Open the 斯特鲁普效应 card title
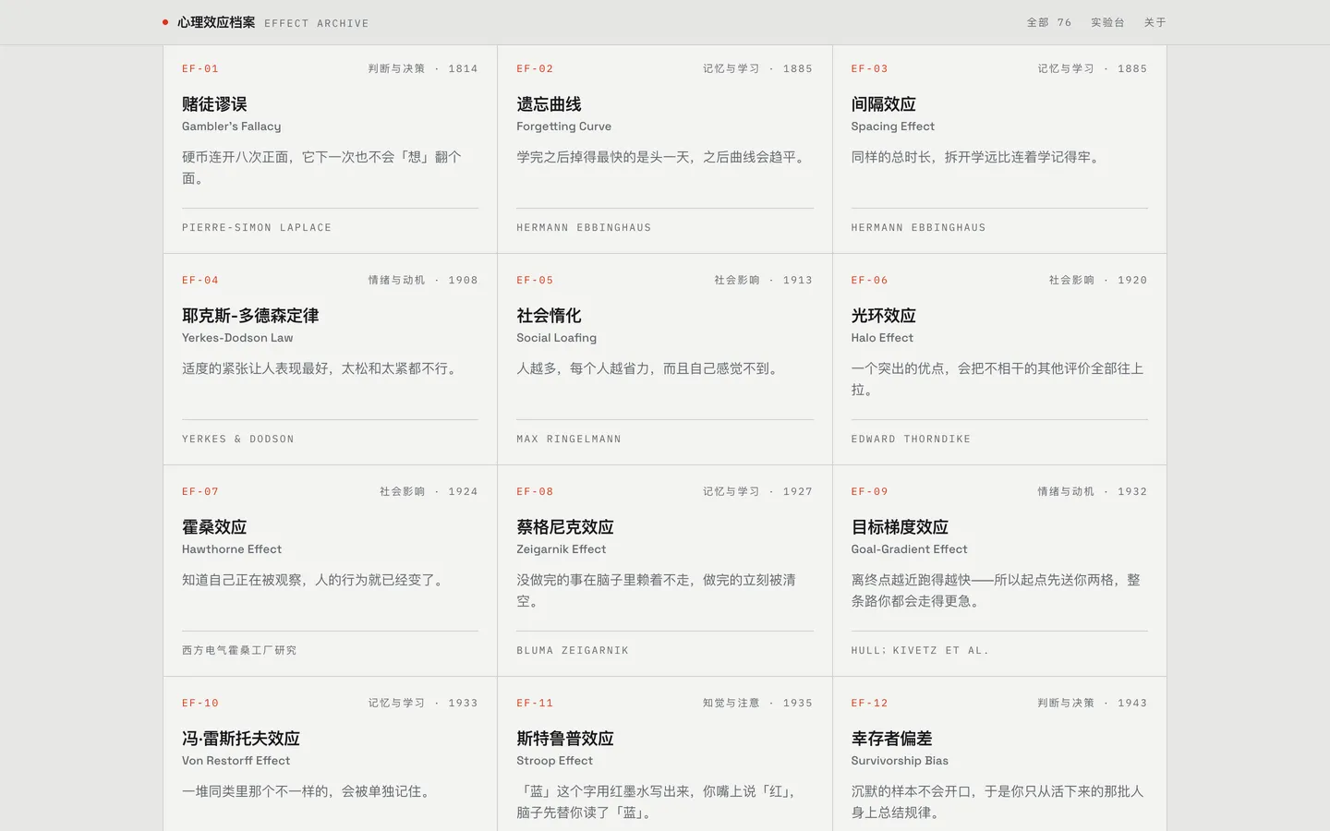Image resolution: width=1330 pixels, height=831 pixels. pyautogui.click(x=565, y=739)
